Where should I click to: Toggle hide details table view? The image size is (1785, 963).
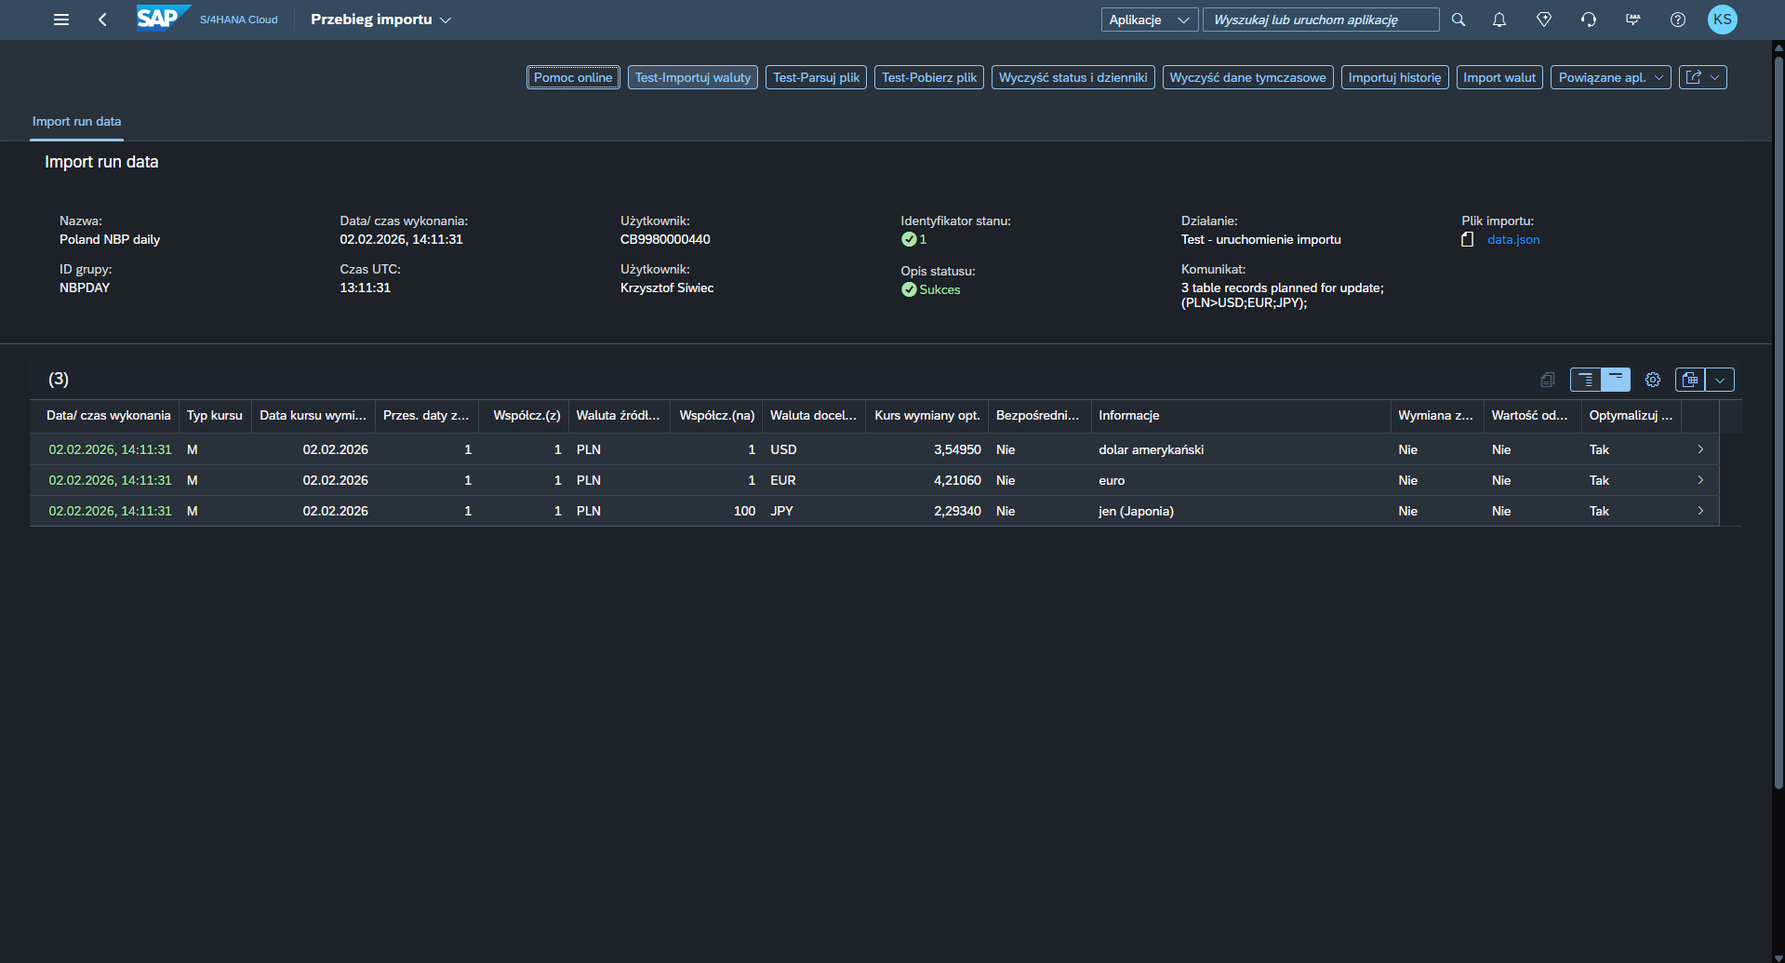pos(1616,380)
